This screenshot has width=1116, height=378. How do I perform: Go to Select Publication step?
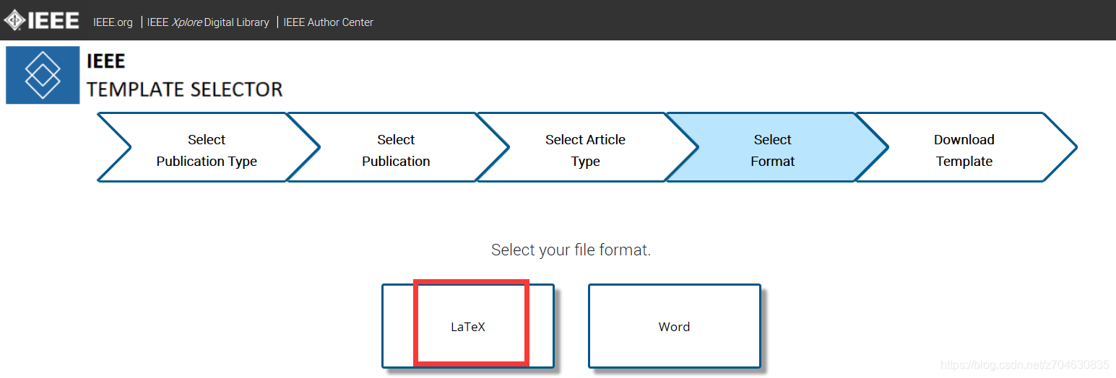397,147
